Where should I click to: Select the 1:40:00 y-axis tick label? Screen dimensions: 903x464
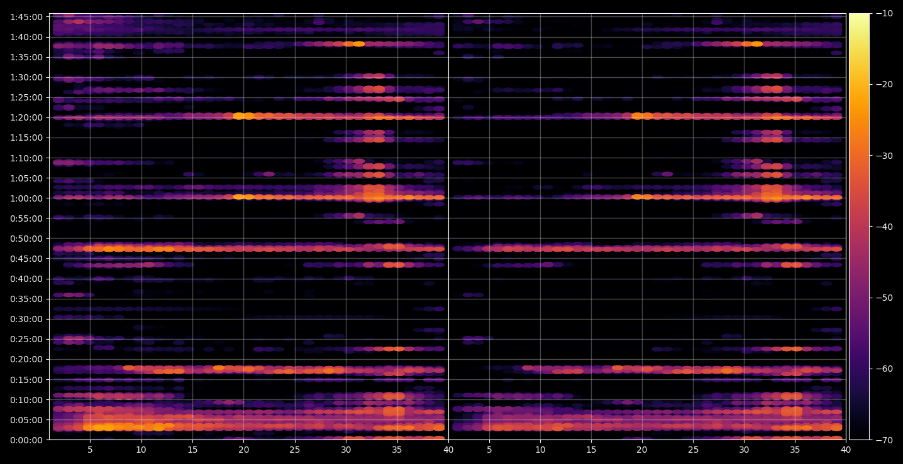pyautogui.click(x=26, y=37)
